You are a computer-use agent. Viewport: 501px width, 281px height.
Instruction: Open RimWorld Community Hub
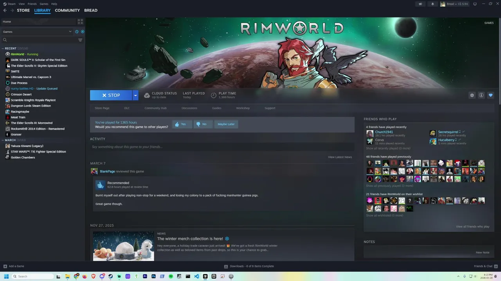pos(155,108)
